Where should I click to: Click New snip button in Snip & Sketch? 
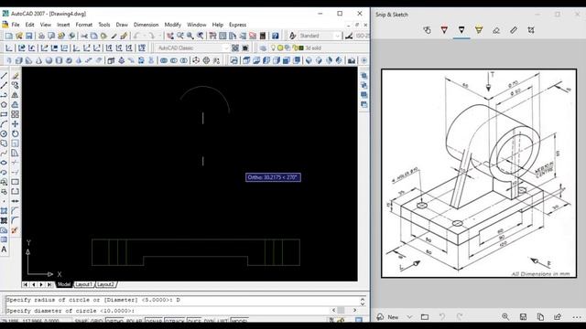point(388,317)
